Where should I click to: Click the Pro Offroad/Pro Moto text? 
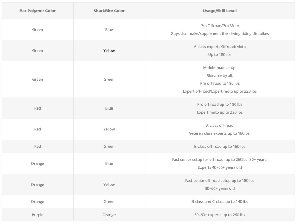220,26
